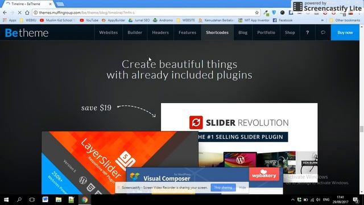Open the taskbar clock showing 17:41
This screenshot has width=364, height=205.
(x=340, y=200)
